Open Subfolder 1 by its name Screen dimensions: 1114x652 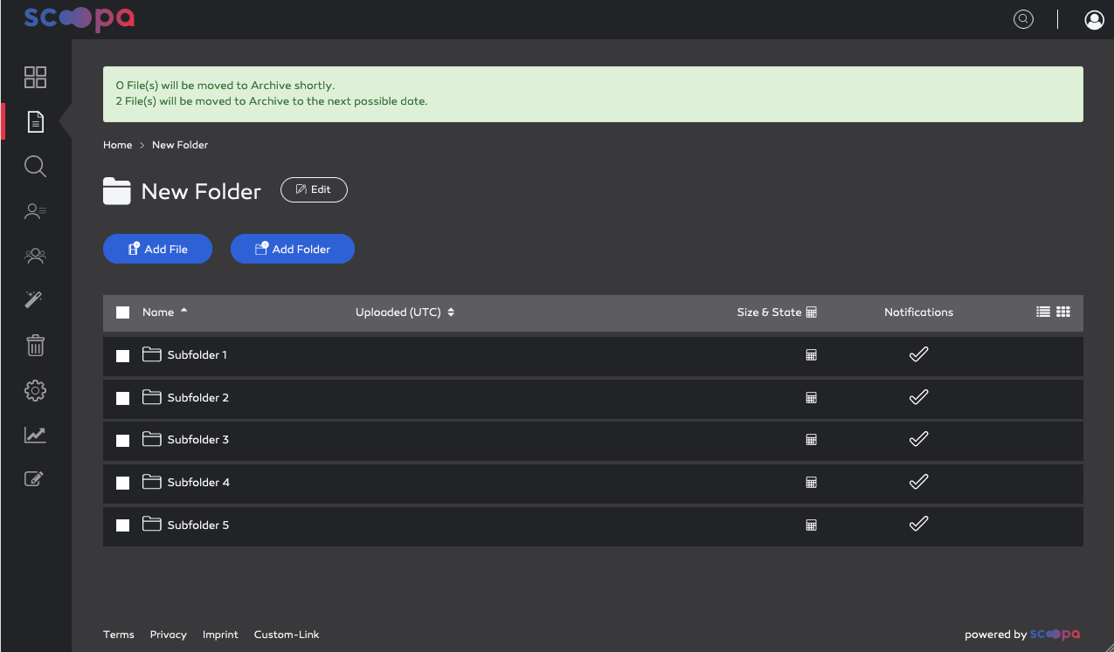[x=197, y=355]
